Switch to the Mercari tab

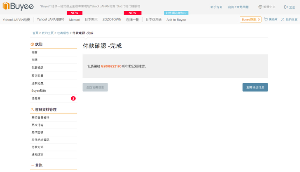tap(75, 20)
